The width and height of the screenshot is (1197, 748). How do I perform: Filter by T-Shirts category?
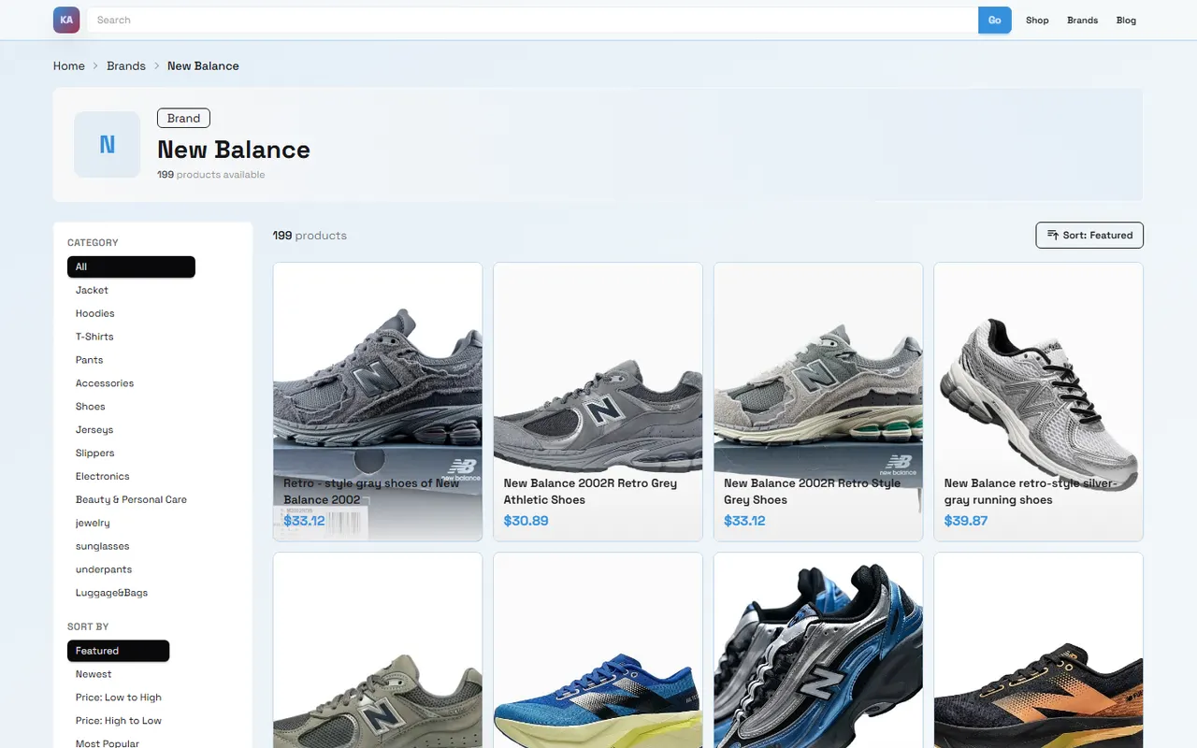[94, 337]
